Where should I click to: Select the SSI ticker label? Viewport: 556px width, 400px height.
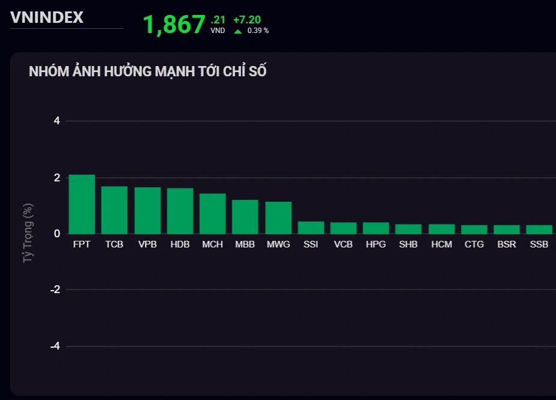tap(311, 244)
